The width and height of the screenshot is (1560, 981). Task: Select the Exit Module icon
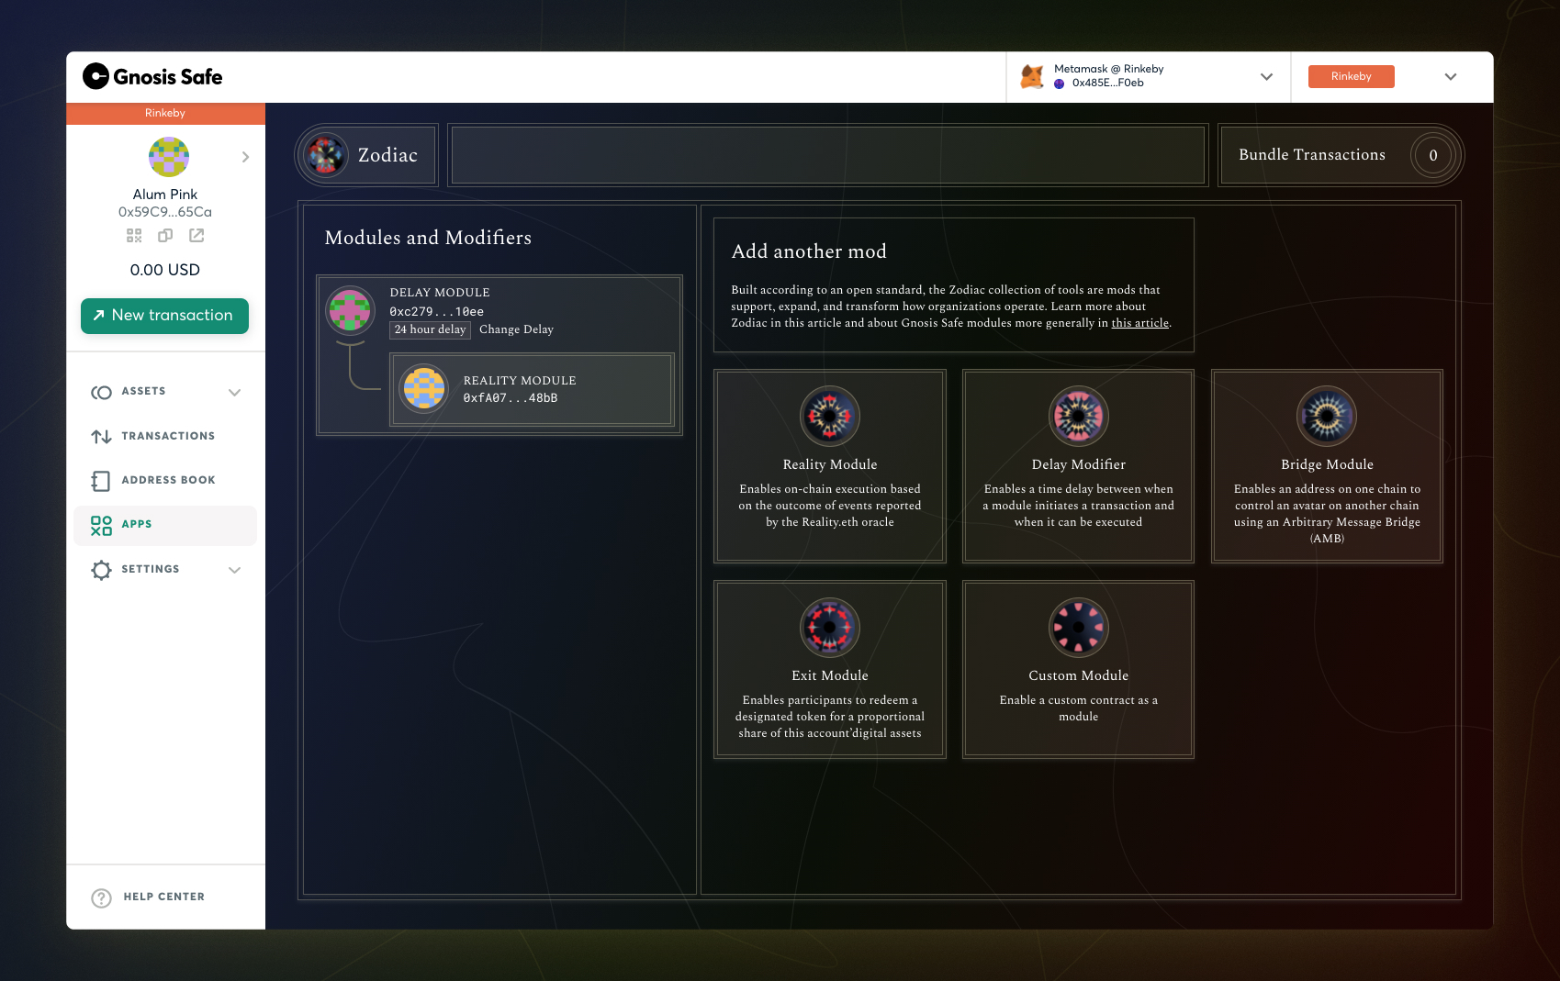[x=829, y=628]
